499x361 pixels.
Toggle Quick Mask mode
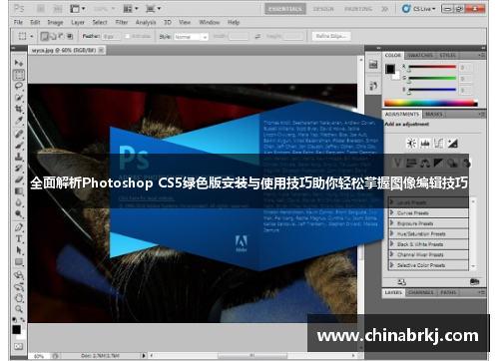(x=19, y=346)
